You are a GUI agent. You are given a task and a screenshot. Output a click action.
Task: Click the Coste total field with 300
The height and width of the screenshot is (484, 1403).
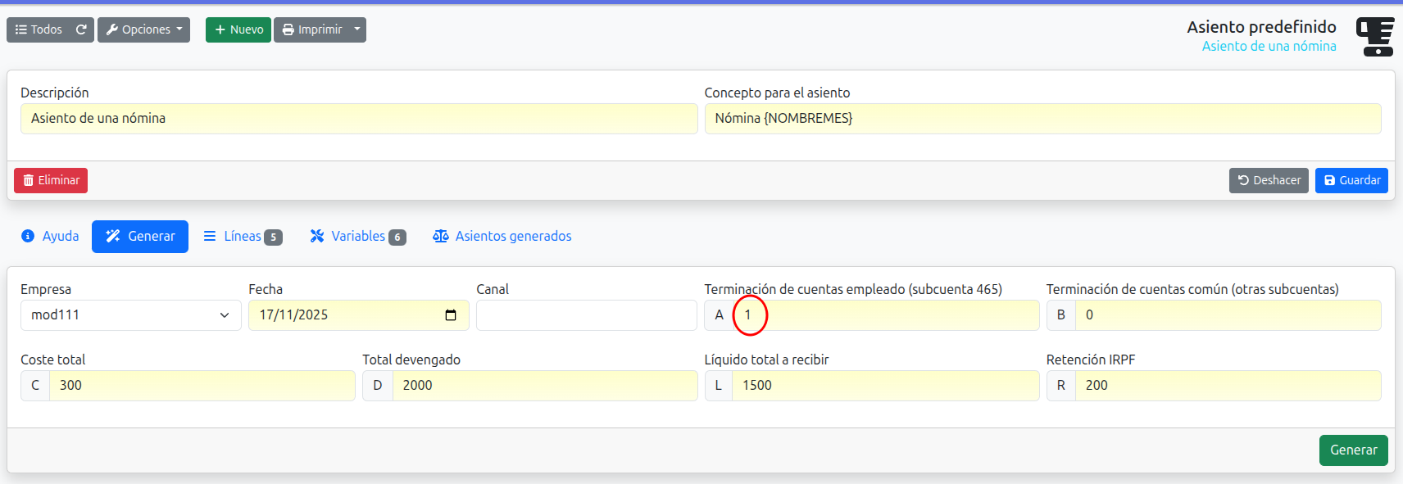coord(202,386)
